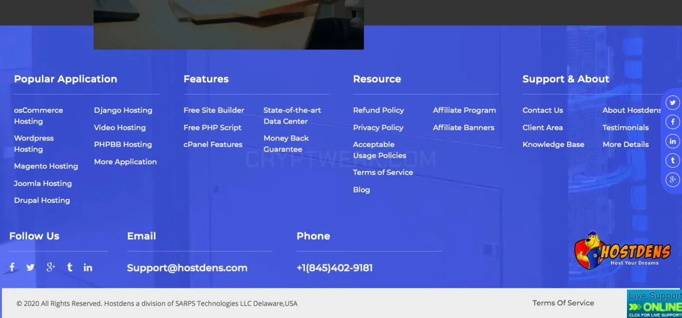The image size is (682, 318).
Task: Click the Hostdens mascot logo
Action: click(x=623, y=250)
